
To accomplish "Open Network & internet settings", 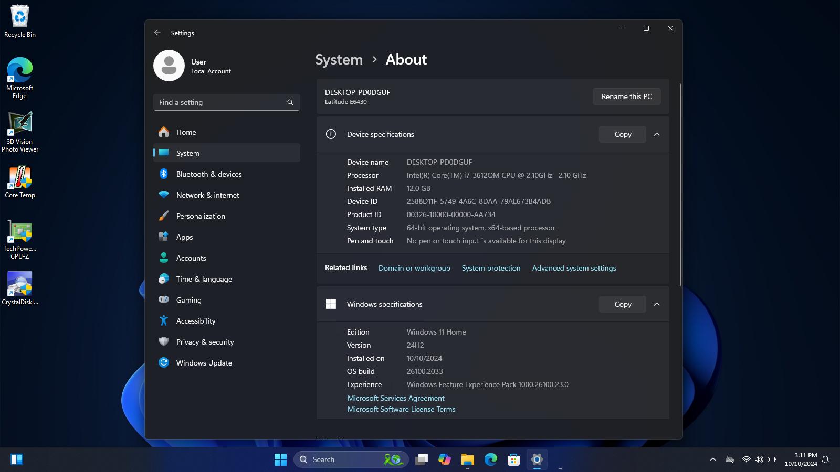I will [227, 195].
